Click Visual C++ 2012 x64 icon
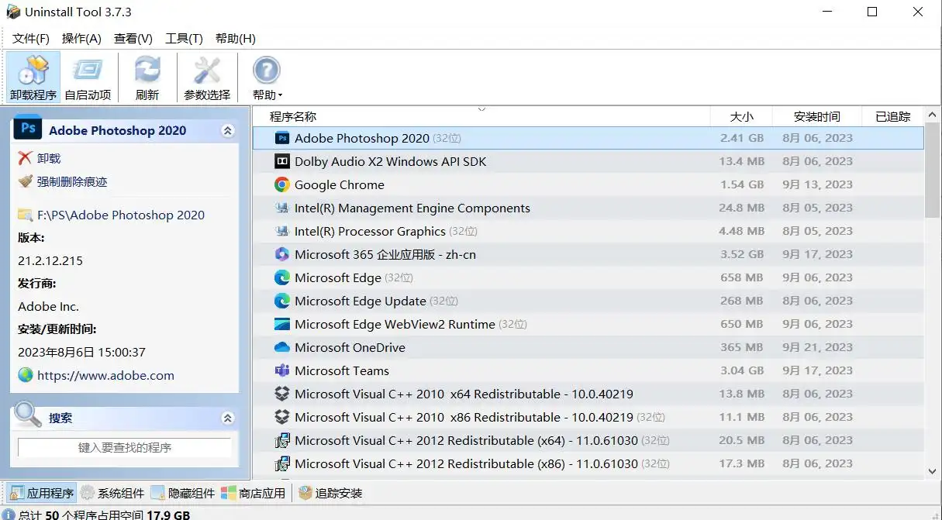The width and height of the screenshot is (942, 520). point(282,440)
